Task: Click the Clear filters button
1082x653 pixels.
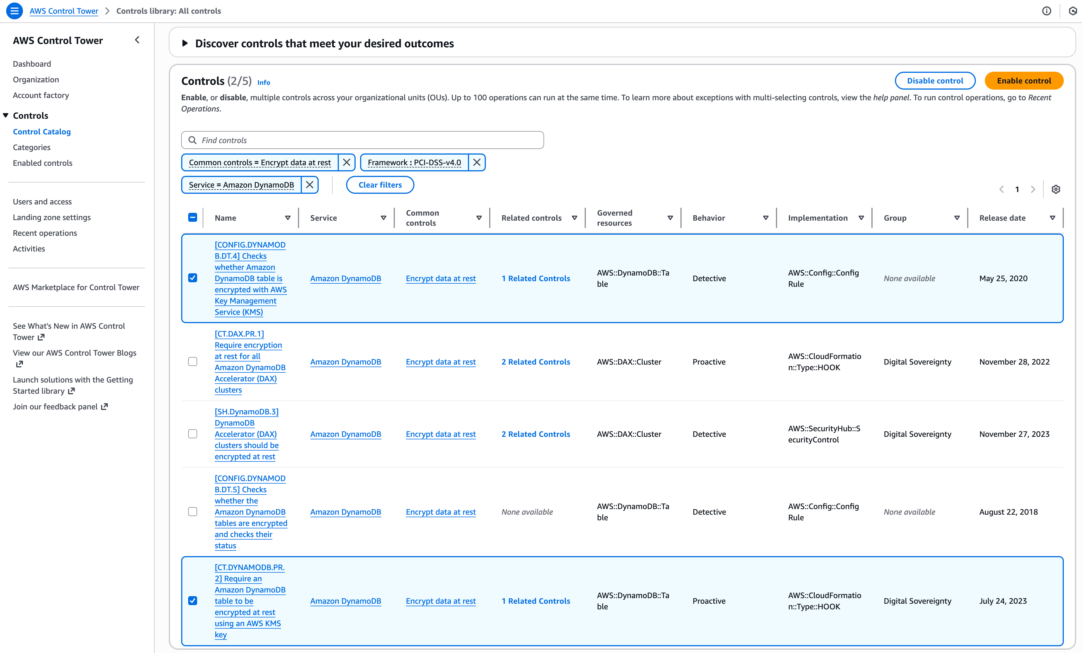Action: (x=380, y=185)
